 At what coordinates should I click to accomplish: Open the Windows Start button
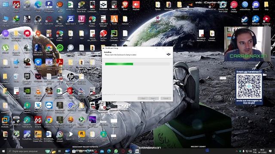pos(3,151)
